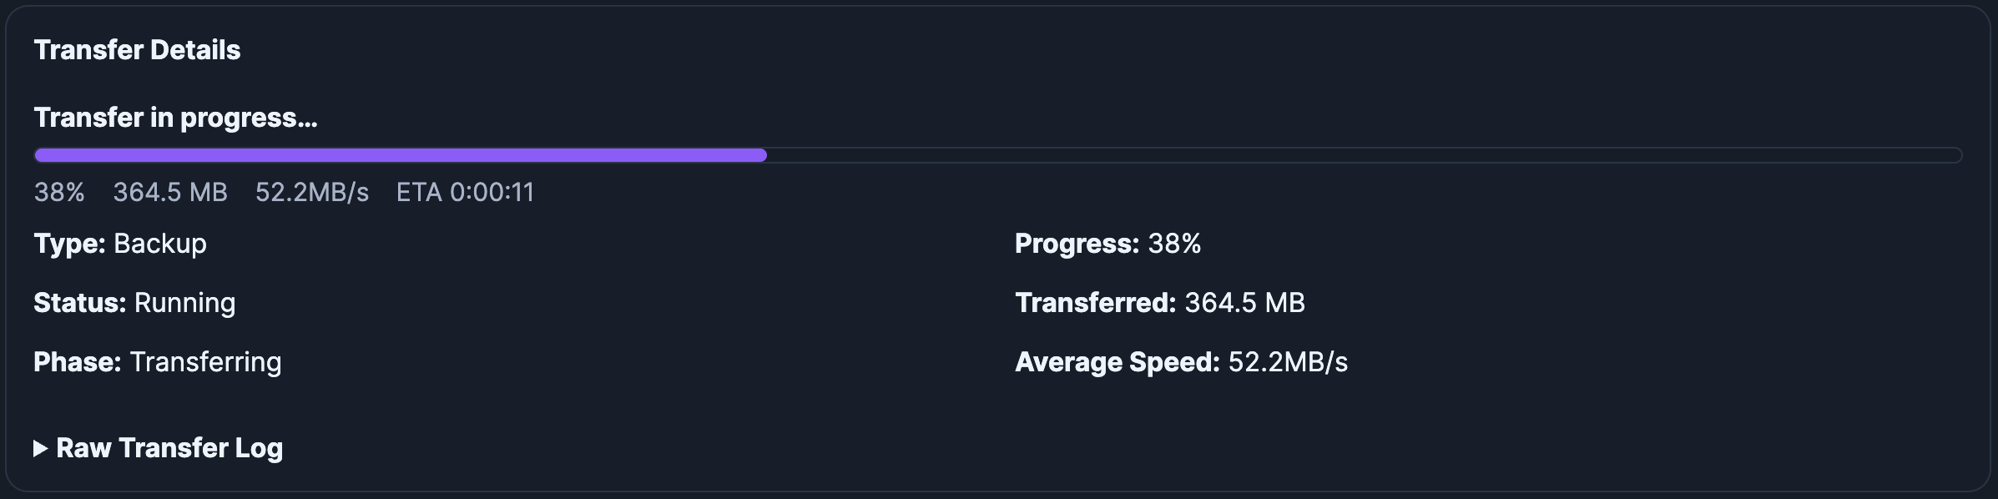This screenshot has height=499, width=1998.
Task: Click the ETA 0:00:11 countdown
Action: pos(464,192)
